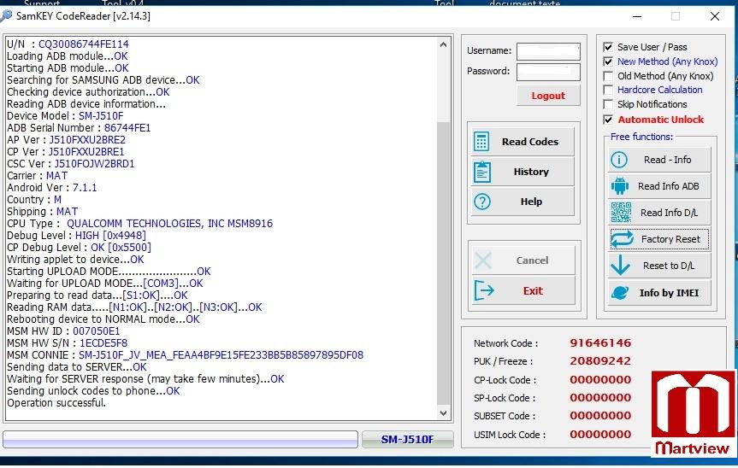This screenshot has width=738, height=468.
Task: Click the Username input field
Action: pyautogui.click(x=548, y=52)
